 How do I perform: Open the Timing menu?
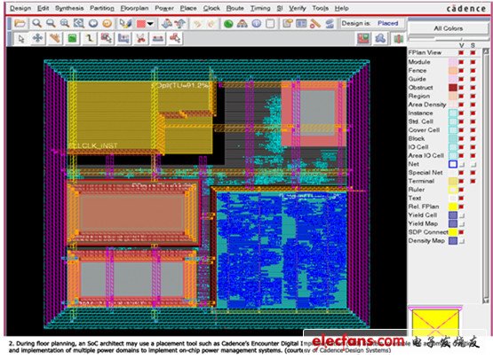click(x=260, y=9)
